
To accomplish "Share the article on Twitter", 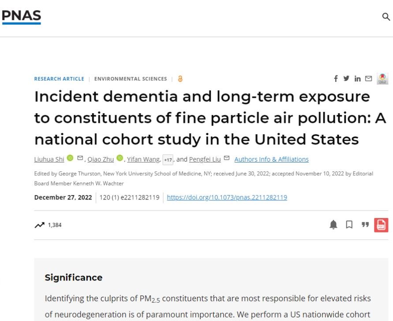I will coord(346,78).
